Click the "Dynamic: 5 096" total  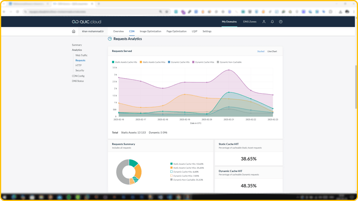pos(158,133)
